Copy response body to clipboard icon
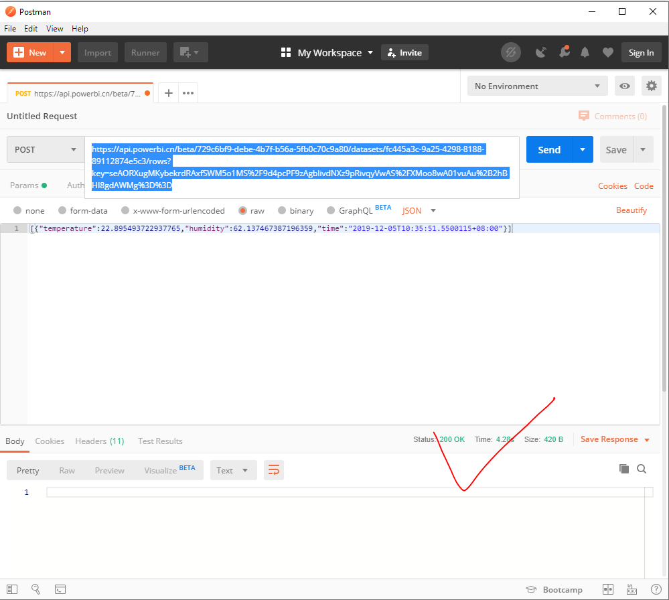 tap(623, 469)
